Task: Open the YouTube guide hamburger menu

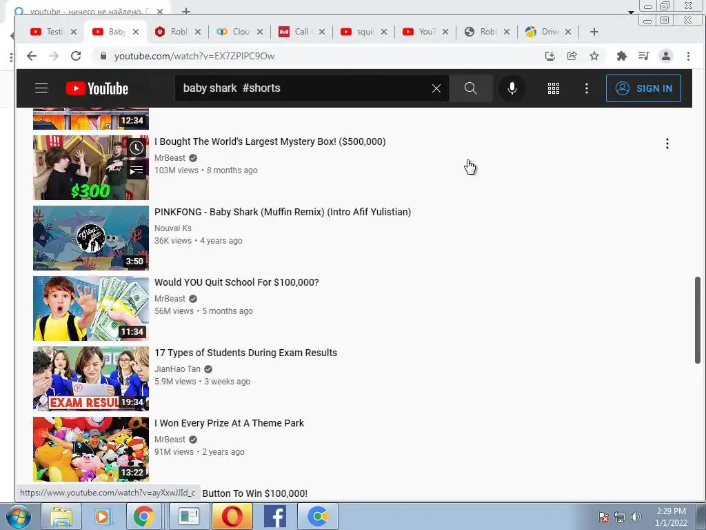Action: tap(41, 88)
